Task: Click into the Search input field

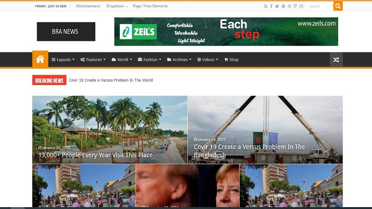Action: (320, 7)
